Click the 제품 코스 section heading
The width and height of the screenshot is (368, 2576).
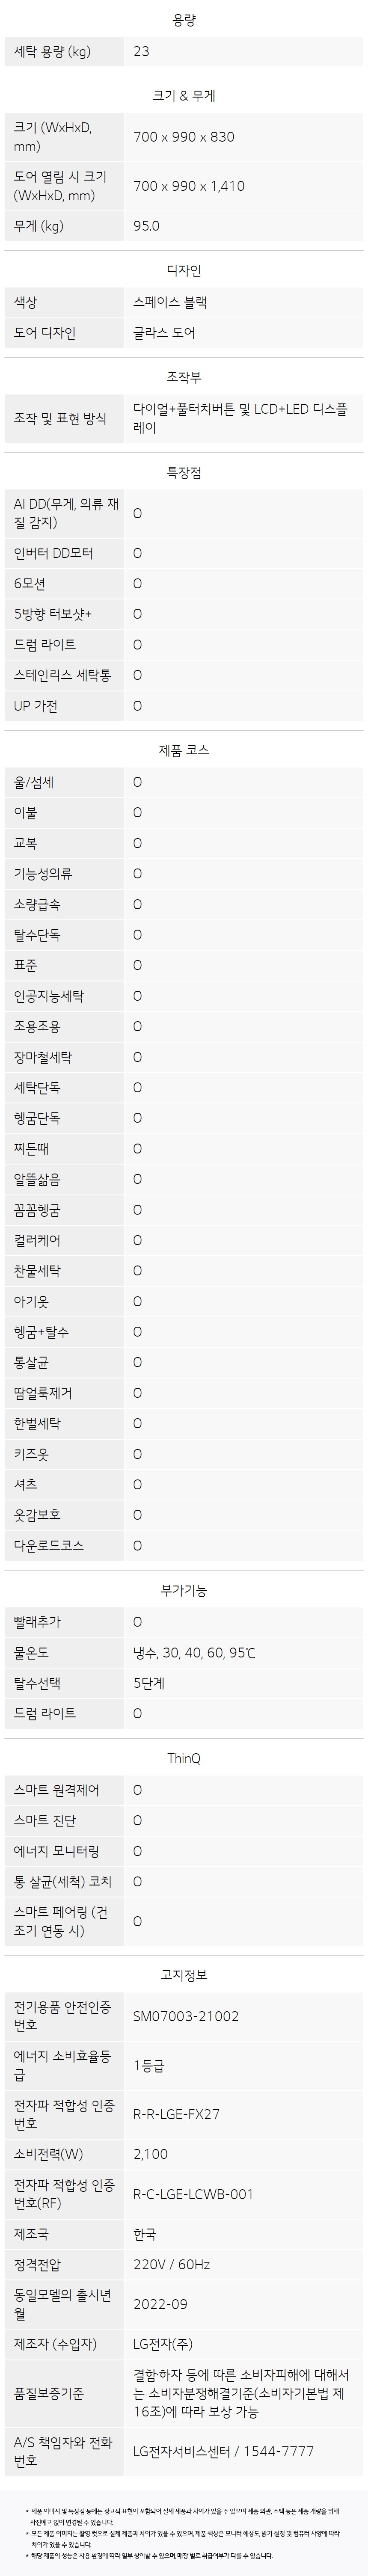pyautogui.click(x=184, y=750)
